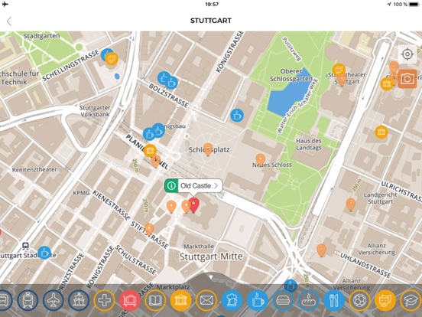This screenshot has width=422, height=317.
Task: Tap the airplane mode status icon
Action: pos(5,4)
